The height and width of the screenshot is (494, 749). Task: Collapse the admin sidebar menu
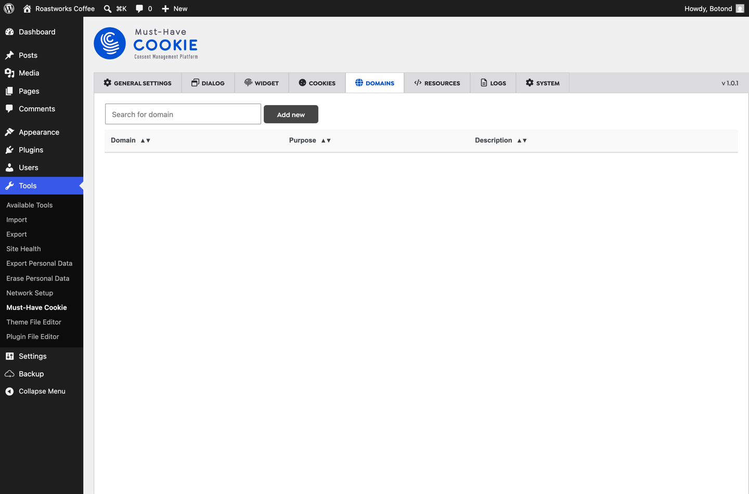tap(42, 391)
